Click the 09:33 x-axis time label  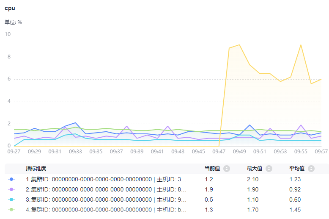click(x=75, y=152)
